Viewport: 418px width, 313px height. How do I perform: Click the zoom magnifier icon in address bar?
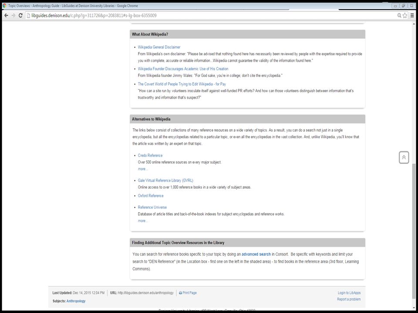tap(399, 16)
